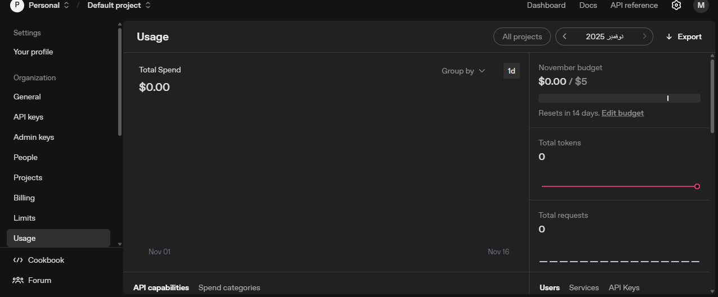Screen dimensions: 718x297
Task: Switch to the Services tab
Action: click(584, 287)
